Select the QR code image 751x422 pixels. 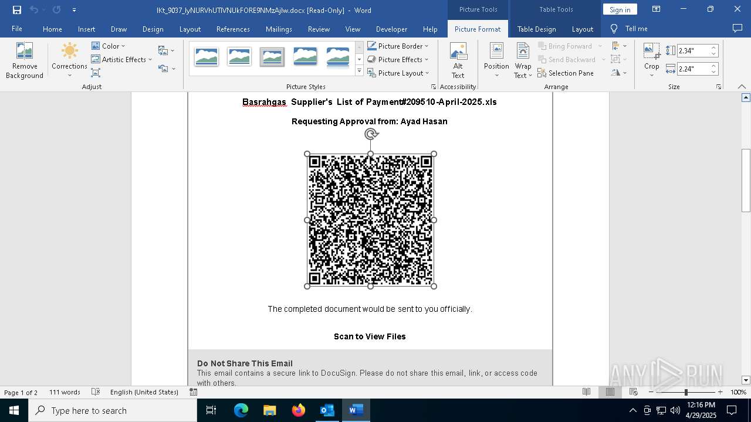click(x=370, y=220)
